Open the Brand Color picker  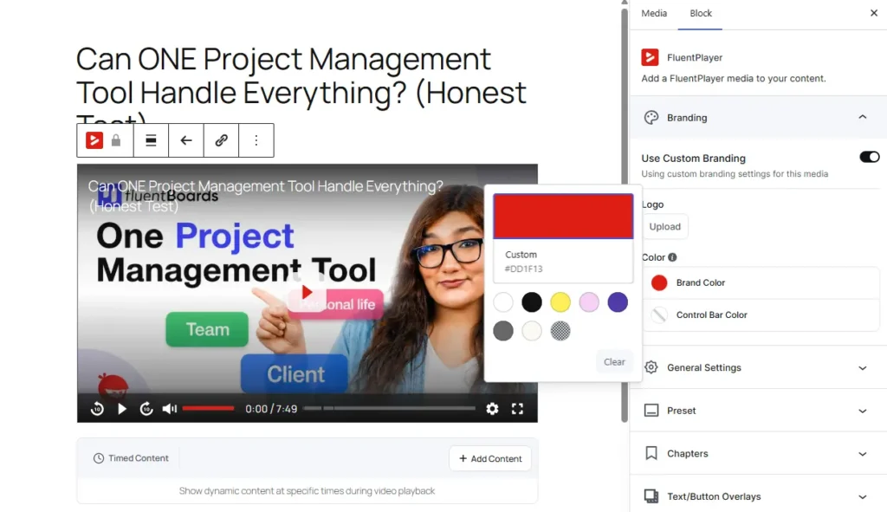(x=761, y=282)
